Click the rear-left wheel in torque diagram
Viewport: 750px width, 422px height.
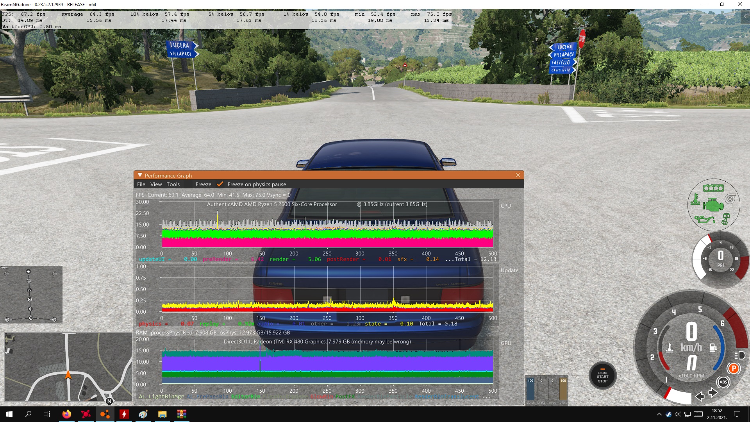click(x=7, y=320)
